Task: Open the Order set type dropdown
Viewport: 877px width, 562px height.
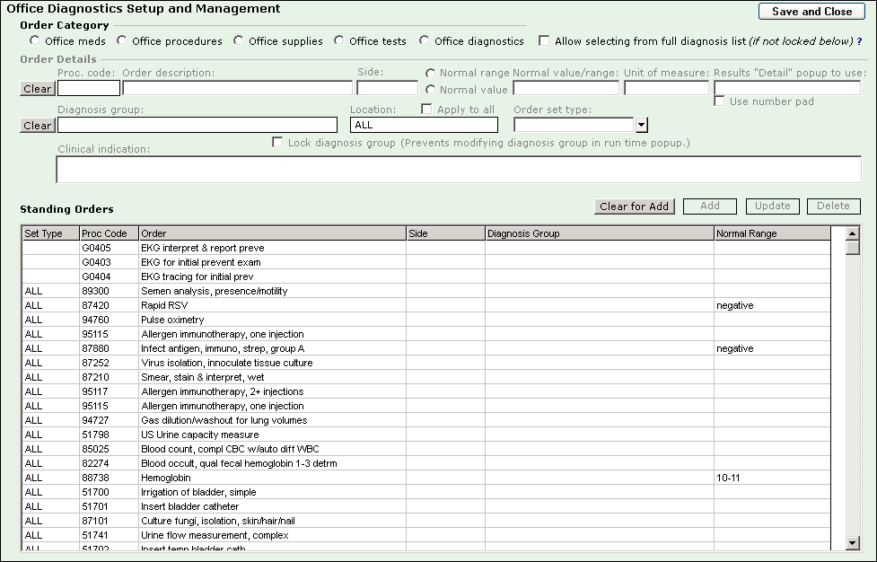Action: (x=642, y=125)
